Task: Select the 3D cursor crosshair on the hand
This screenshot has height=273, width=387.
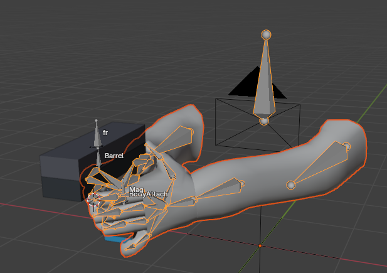Action: coord(93,200)
